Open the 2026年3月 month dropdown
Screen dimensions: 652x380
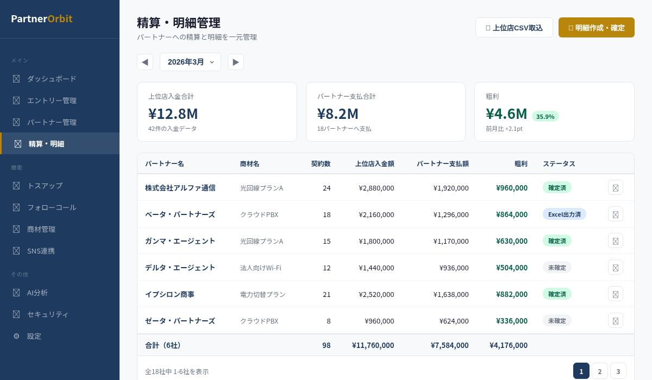pos(190,62)
